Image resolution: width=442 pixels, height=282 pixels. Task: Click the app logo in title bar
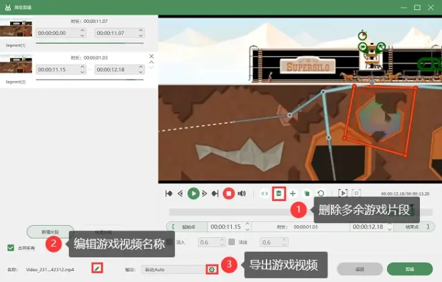pos(8,7)
